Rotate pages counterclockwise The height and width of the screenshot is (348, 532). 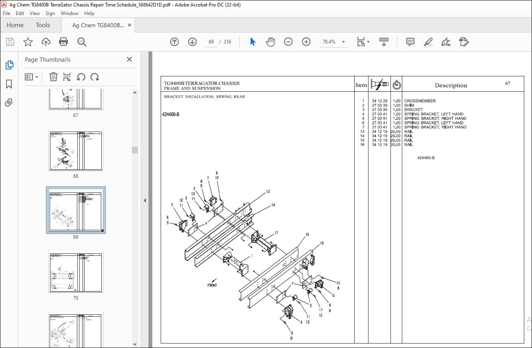[81, 77]
